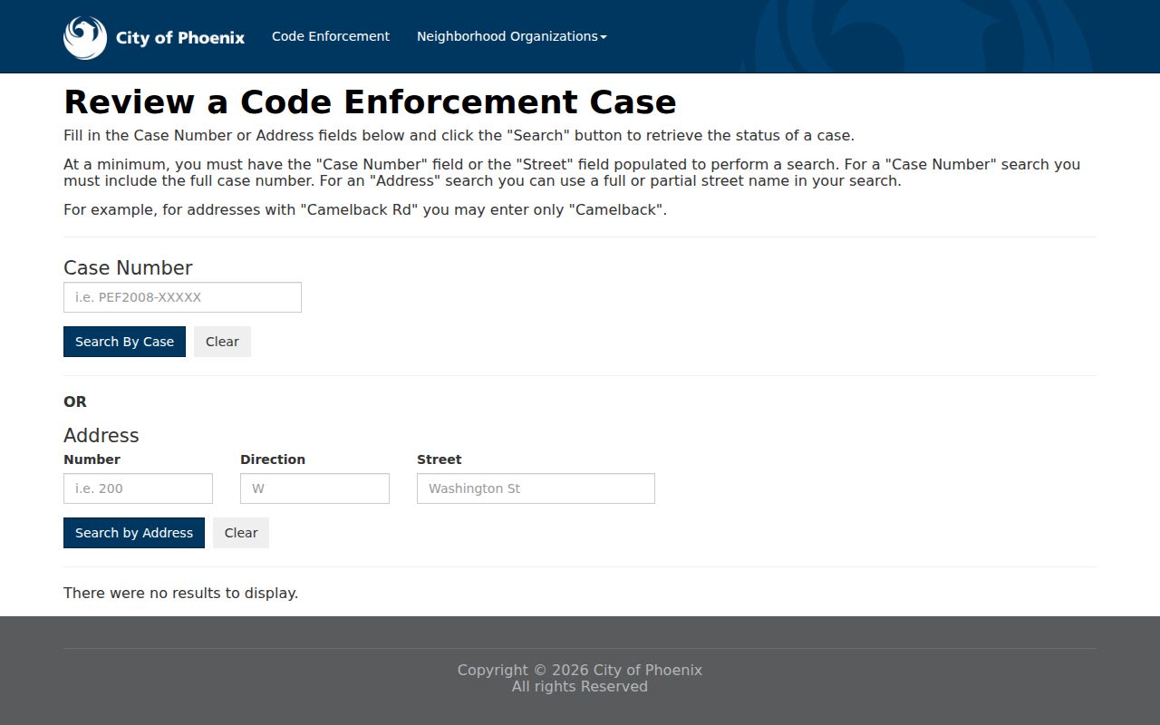The width and height of the screenshot is (1160, 725).
Task: Click the "Address" section heading
Action: [x=101, y=435]
